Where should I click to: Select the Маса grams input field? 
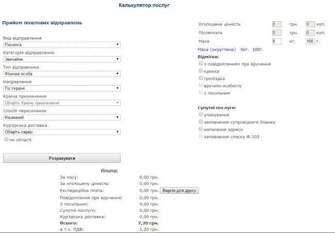coord(310,41)
